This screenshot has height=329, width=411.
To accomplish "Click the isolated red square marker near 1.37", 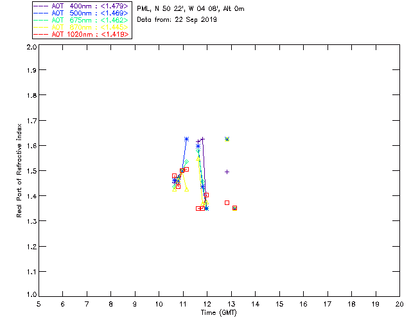I will pos(227,203).
